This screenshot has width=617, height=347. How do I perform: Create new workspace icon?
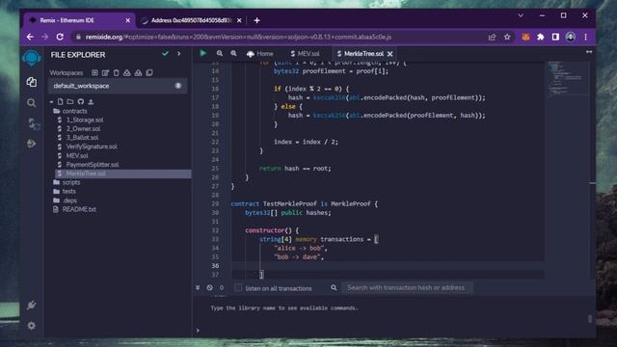[x=94, y=73]
